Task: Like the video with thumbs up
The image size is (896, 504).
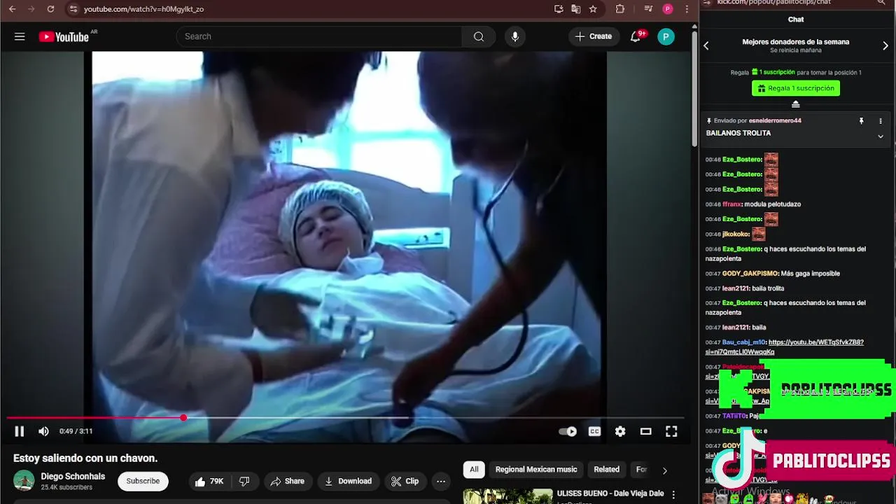Action: pos(210,481)
